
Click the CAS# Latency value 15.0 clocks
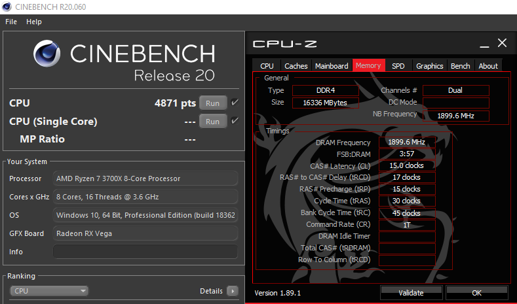(407, 165)
